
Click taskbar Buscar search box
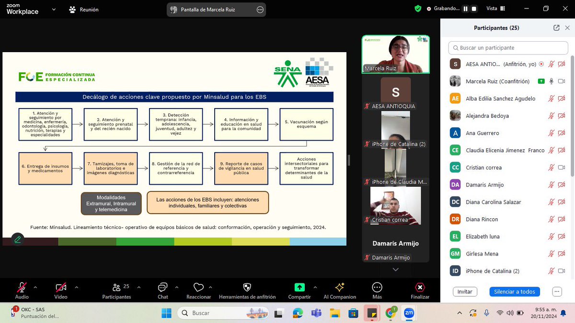(224, 313)
